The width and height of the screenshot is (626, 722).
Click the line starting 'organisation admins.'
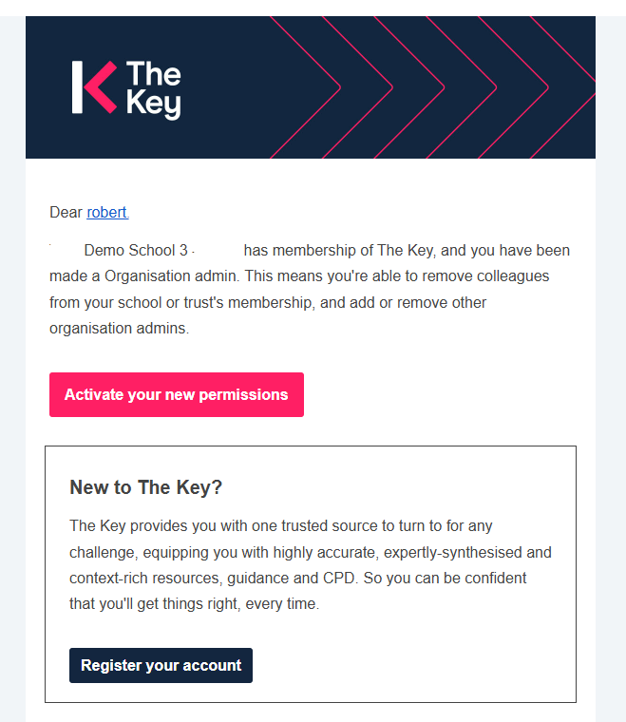[119, 329]
